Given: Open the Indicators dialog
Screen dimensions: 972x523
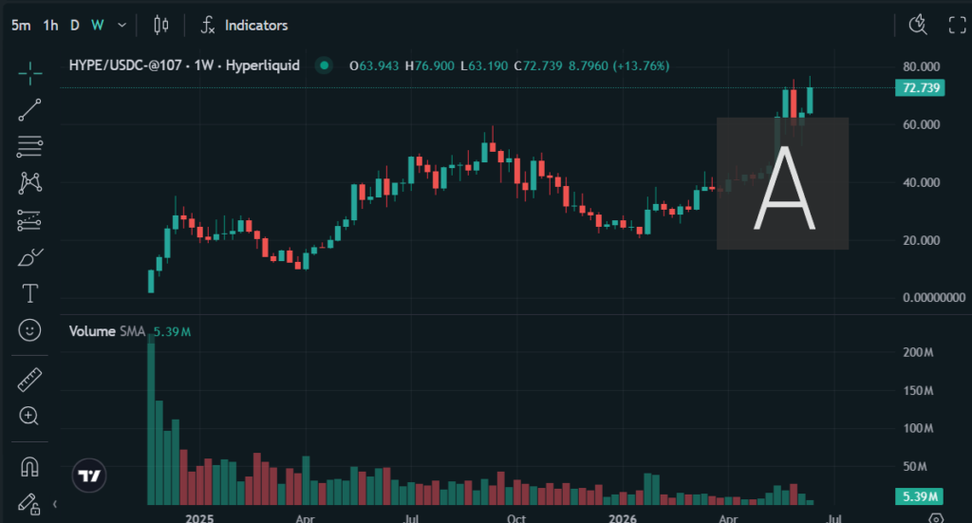Looking at the screenshot, I should pyautogui.click(x=244, y=25).
